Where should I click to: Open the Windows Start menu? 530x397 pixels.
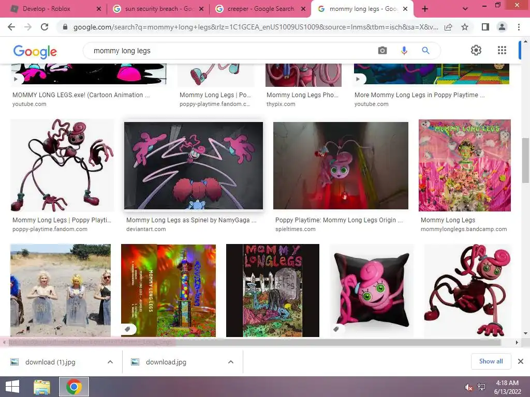[12, 387]
